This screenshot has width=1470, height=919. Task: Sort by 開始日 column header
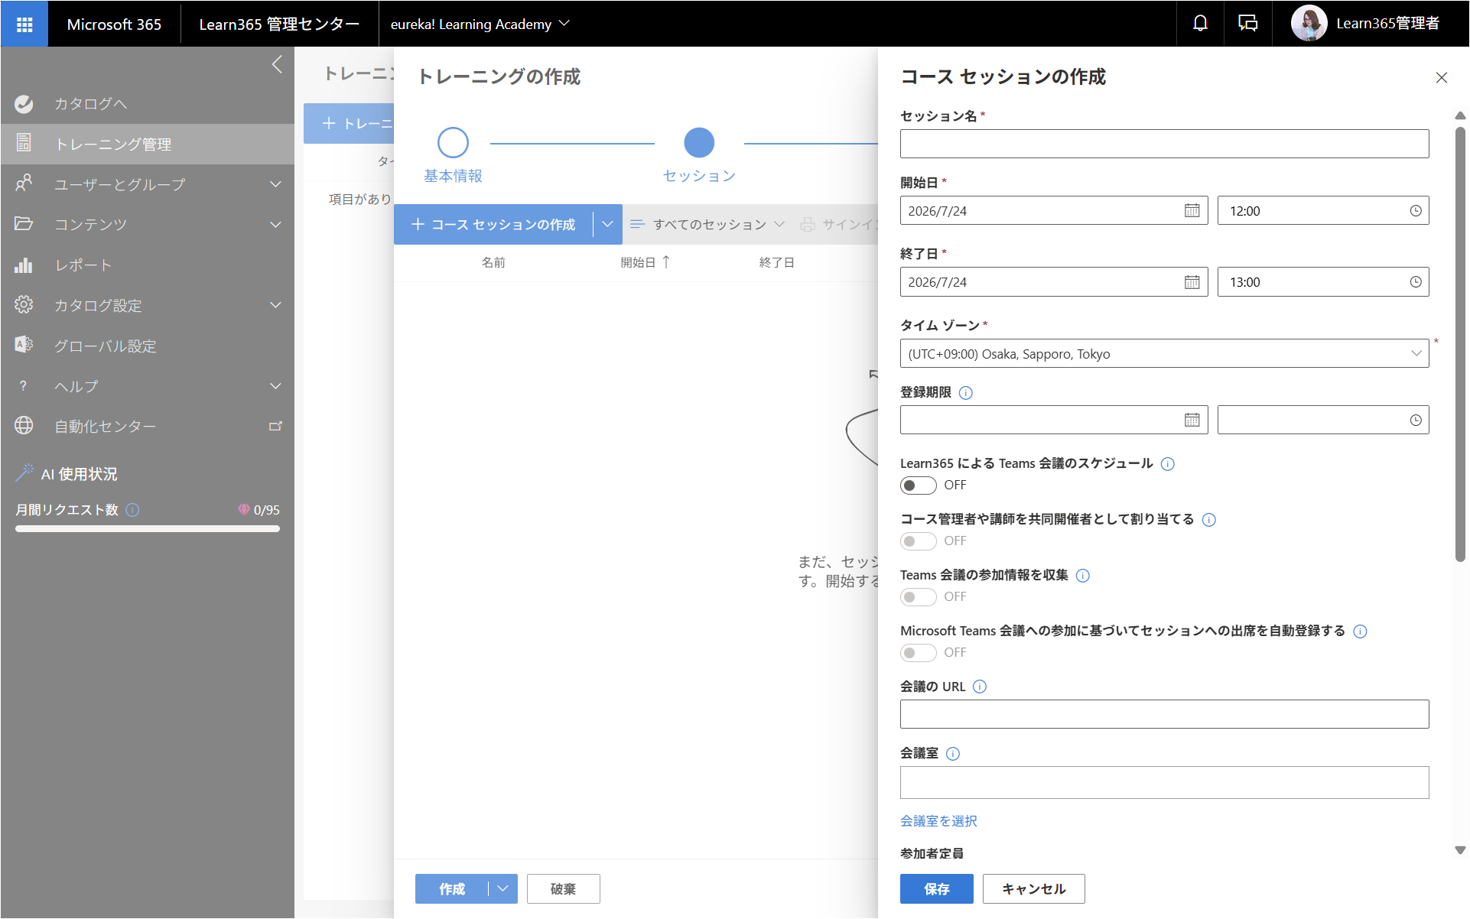[x=645, y=262]
